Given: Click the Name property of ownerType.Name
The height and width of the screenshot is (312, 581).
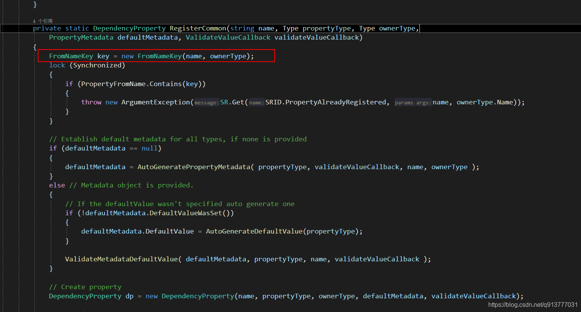Looking at the screenshot, I should 505,102.
